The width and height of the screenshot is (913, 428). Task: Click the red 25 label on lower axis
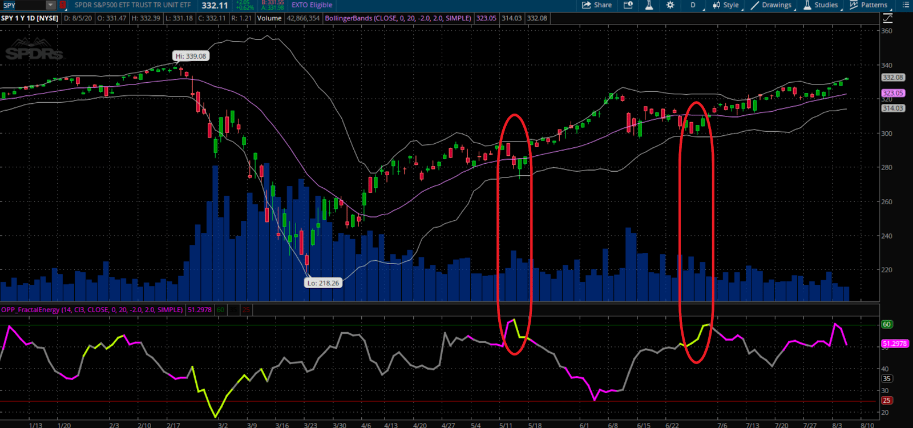pyautogui.click(x=887, y=401)
